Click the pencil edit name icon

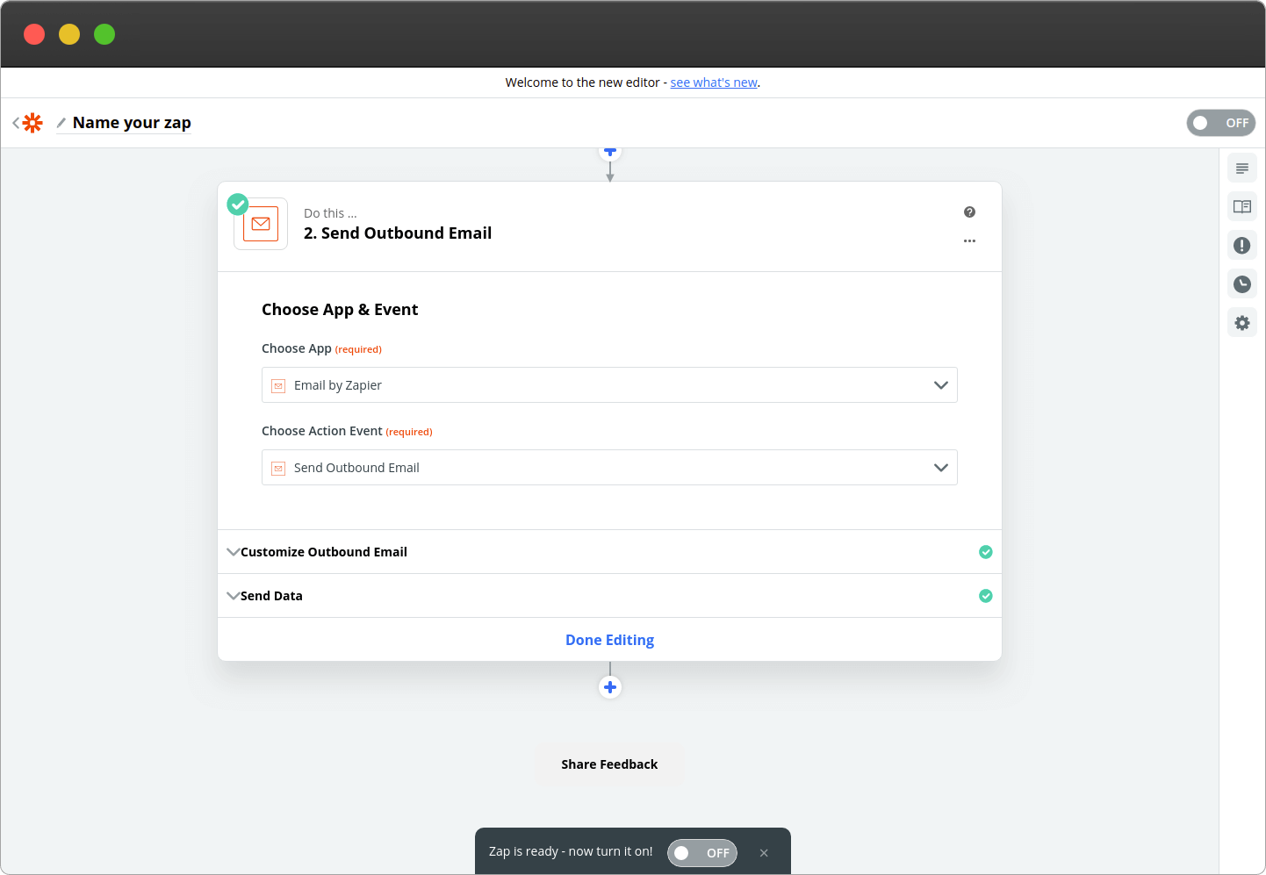point(61,123)
